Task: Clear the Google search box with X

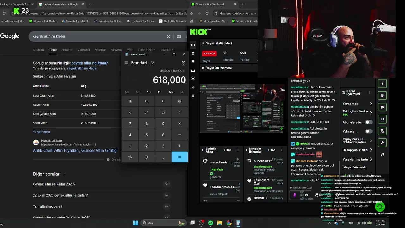Action: coord(169,36)
